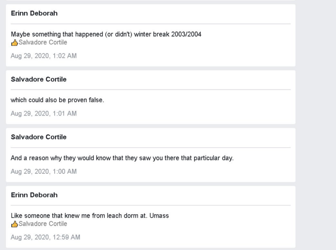The height and width of the screenshot is (250, 336).
Task: Open Erinn Deborah name above Umass message
Action: [34, 195]
